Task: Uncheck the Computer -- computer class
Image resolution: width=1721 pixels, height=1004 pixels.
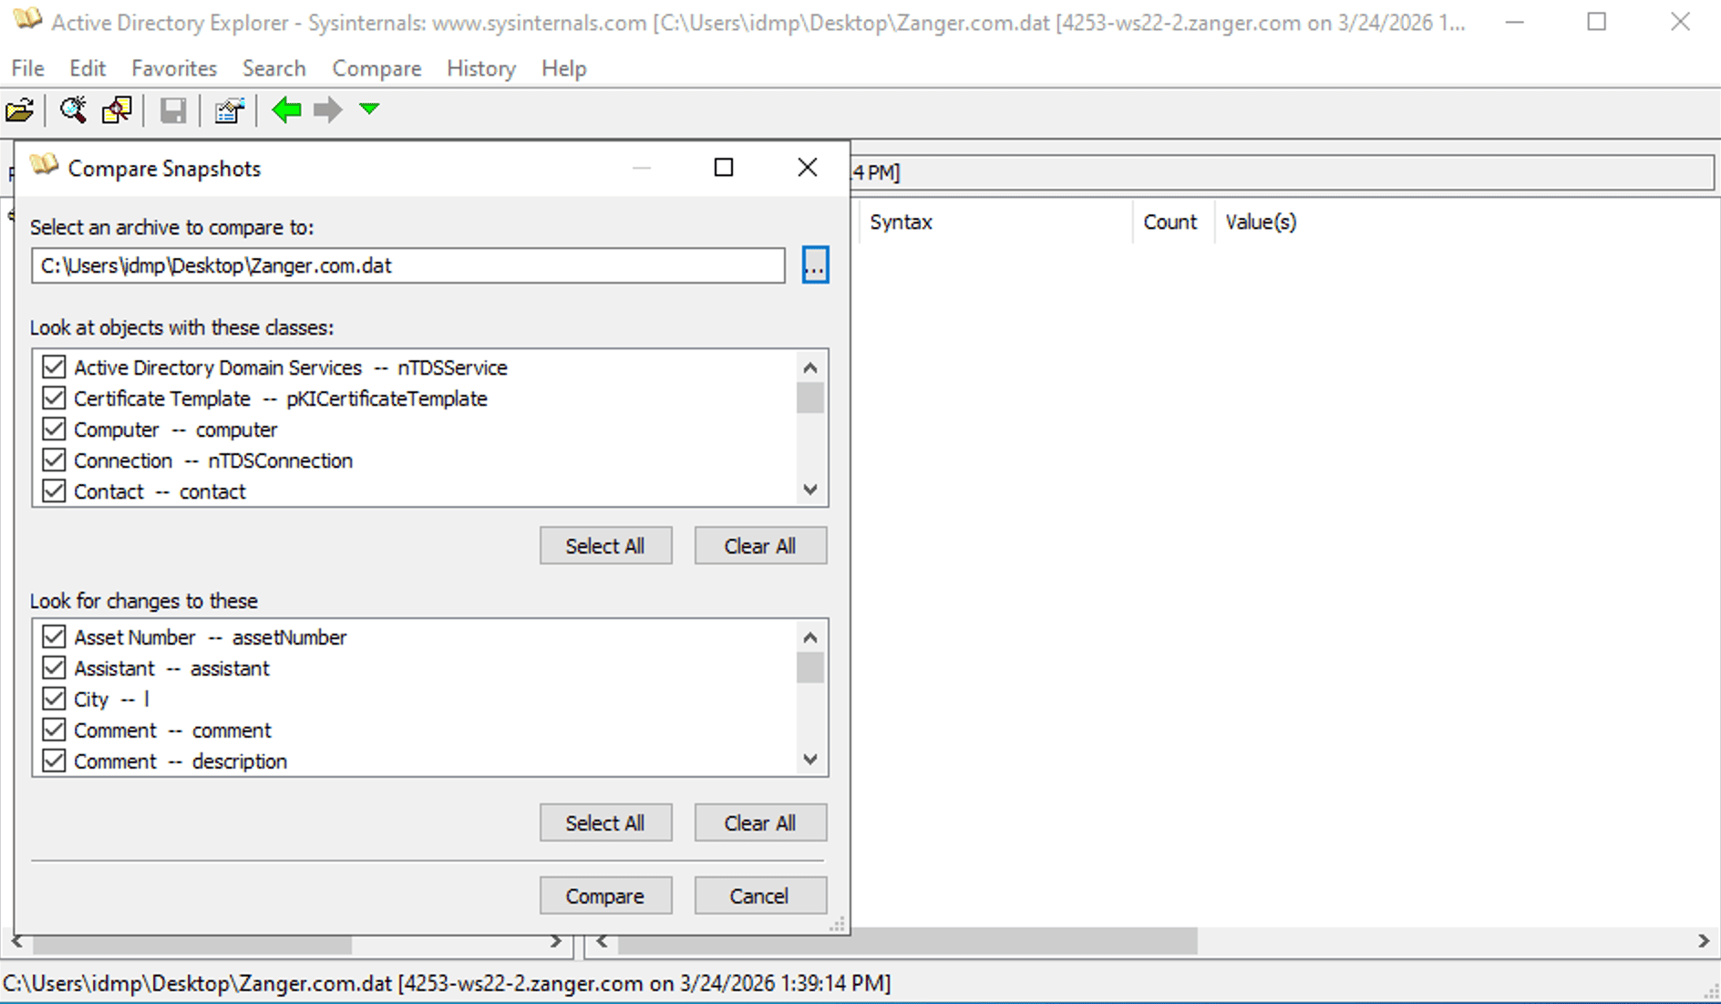Action: click(x=54, y=429)
